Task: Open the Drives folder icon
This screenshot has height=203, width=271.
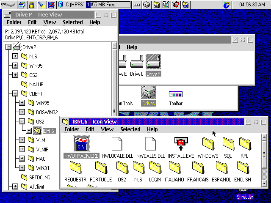Action: tap(148, 93)
